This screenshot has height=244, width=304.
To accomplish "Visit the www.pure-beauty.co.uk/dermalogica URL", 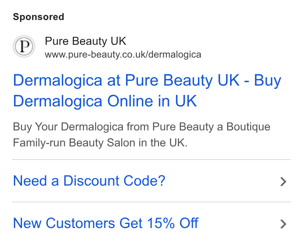I will [x=123, y=55].
